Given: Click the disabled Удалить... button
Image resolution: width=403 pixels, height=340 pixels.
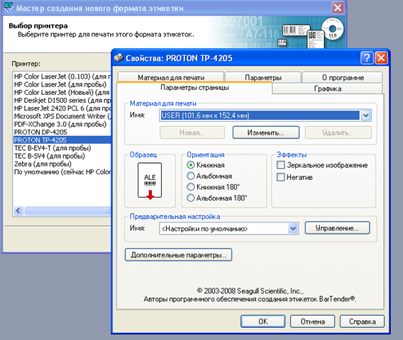Looking at the screenshot, I should click(338, 132).
